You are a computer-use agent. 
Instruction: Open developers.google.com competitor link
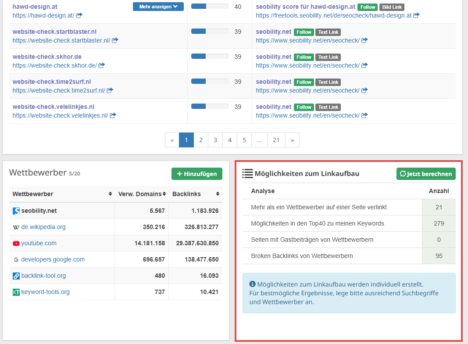(53, 259)
